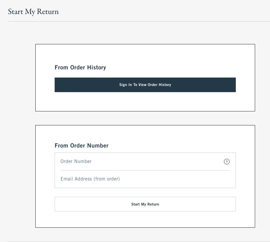Click Sign In To View Order History button

point(145,85)
